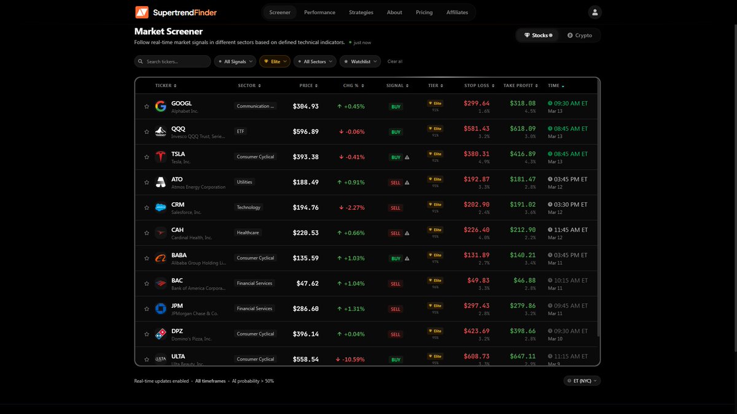Click the Healthcare sector tag for CAH
737x414 pixels.
click(x=248, y=232)
